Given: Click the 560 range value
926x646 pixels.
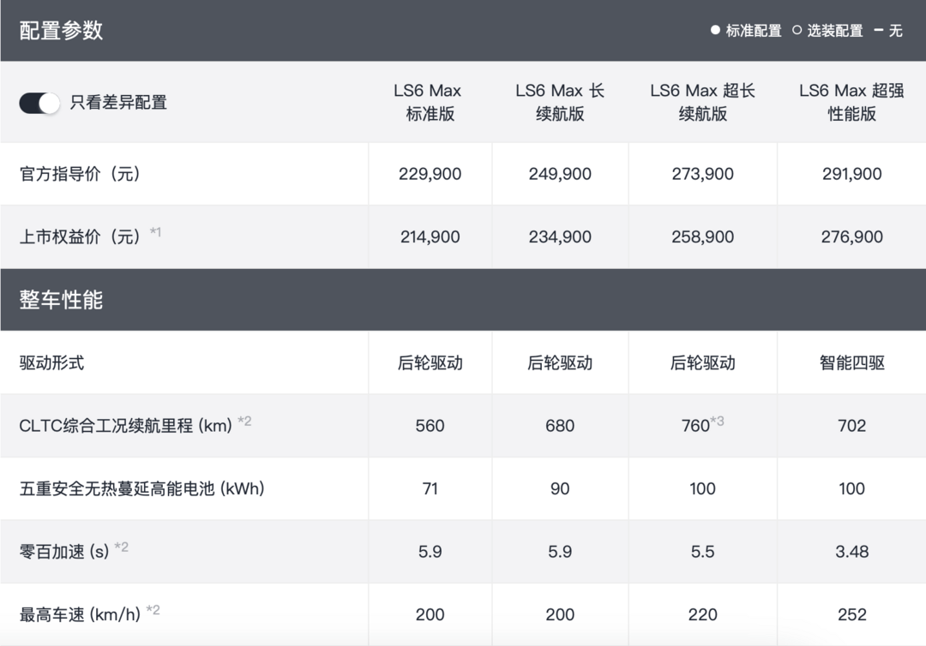Looking at the screenshot, I should coord(430,426).
